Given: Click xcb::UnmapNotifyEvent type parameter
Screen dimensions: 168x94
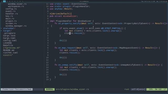Looking at the screenshot, I should pos(128,65).
